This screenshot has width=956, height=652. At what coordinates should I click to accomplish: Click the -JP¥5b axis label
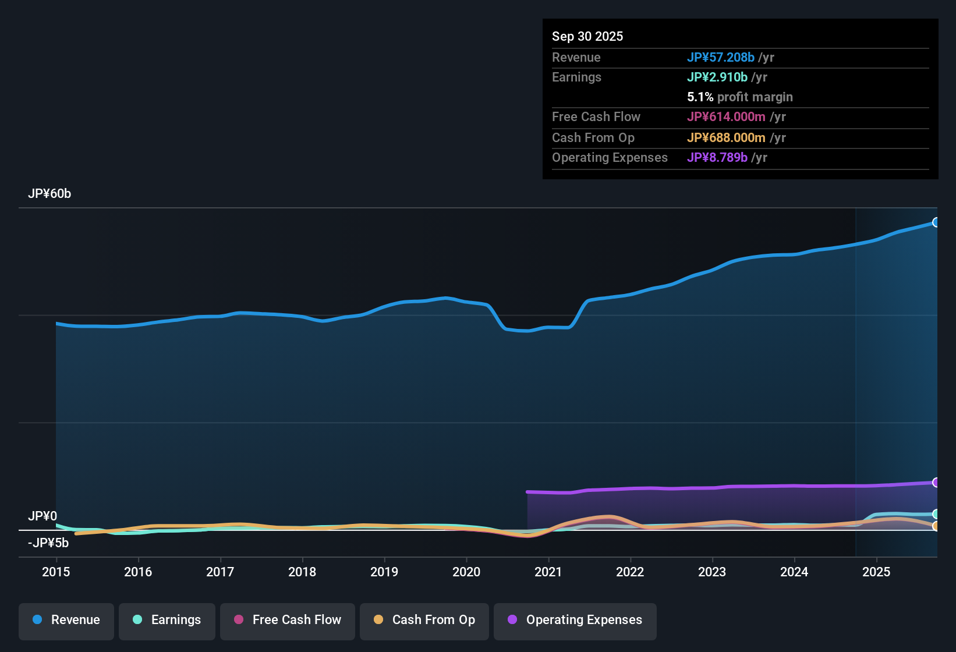(x=48, y=542)
